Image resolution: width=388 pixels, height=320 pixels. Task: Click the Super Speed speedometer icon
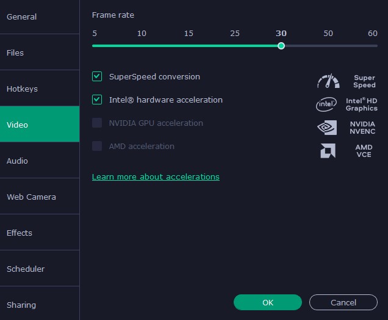pos(328,81)
